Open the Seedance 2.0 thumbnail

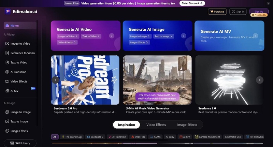point(229,80)
